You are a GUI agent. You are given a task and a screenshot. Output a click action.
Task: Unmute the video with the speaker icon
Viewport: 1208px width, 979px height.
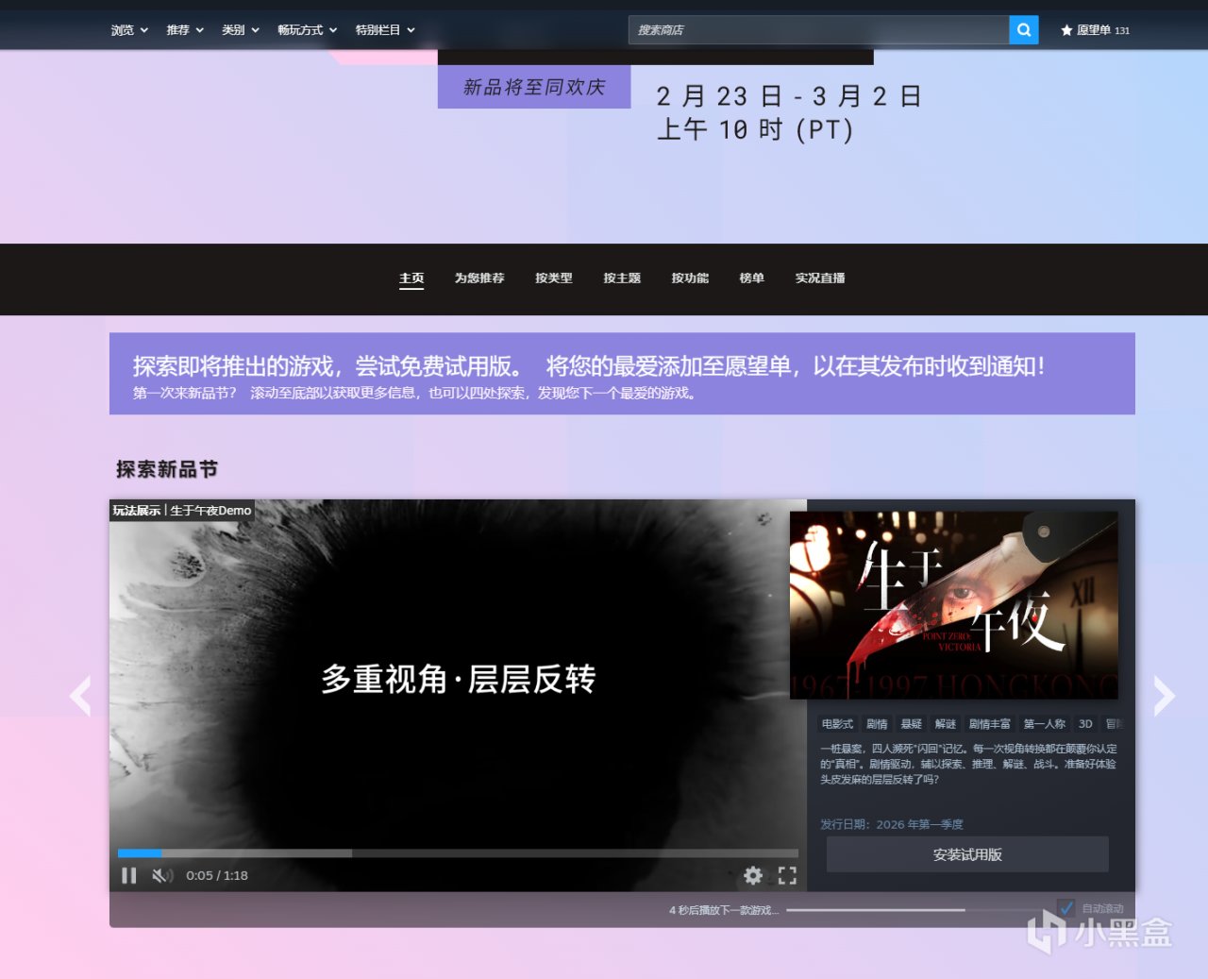162,875
